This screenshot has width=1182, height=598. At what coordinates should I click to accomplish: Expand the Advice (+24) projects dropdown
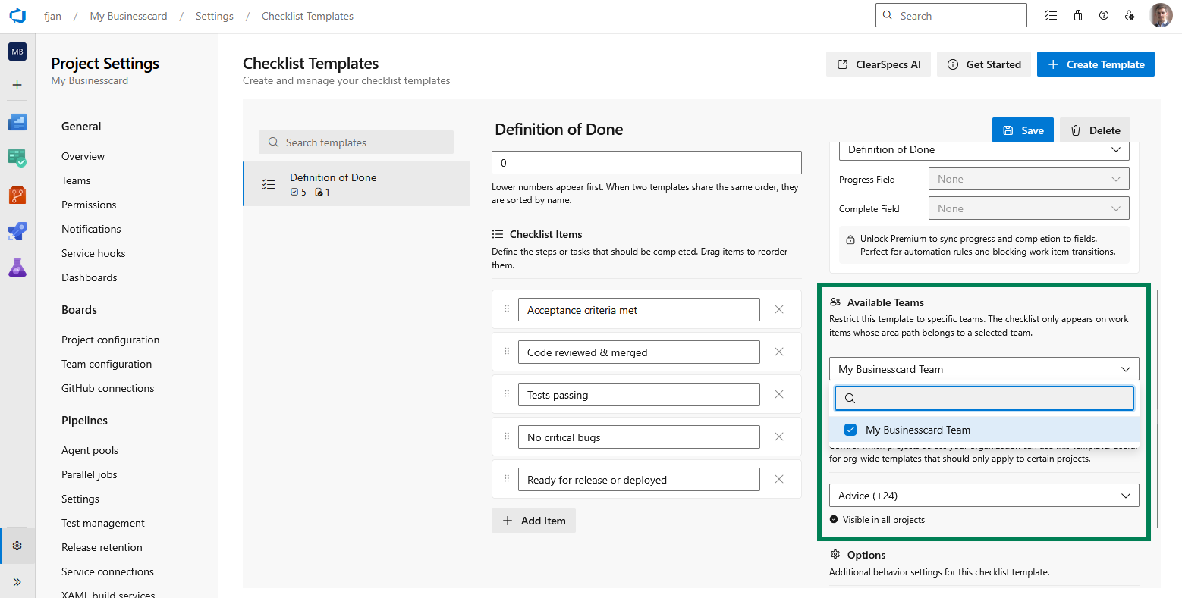click(x=983, y=495)
